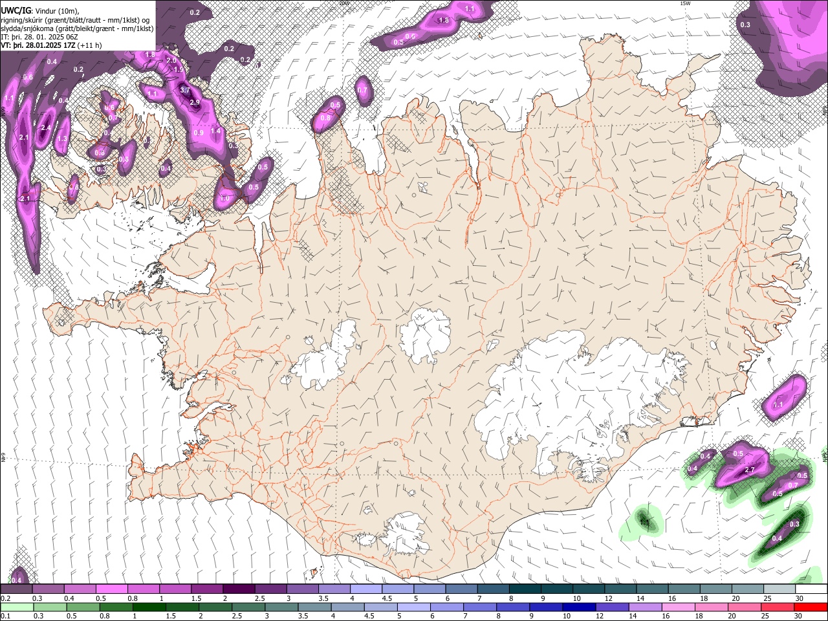This screenshot has width=828, height=621.
Task: Click snow legend swatch between 9 and 10
Action: pyautogui.click(x=556, y=589)
